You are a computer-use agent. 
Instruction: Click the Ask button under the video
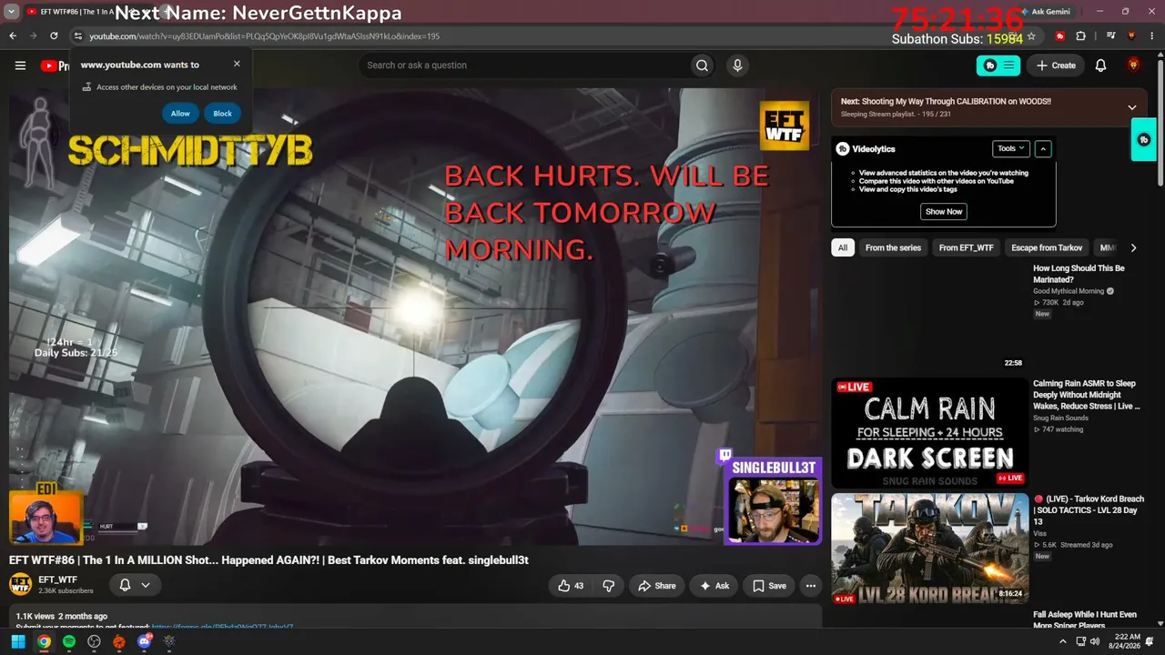714,586
